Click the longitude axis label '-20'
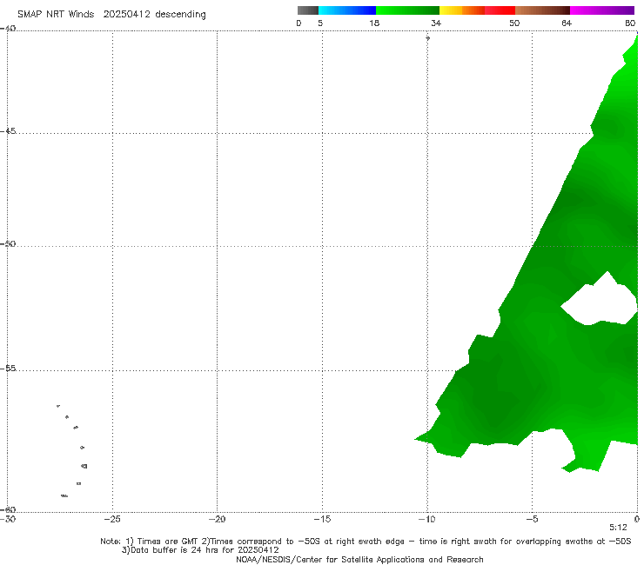Image resolution: width=644 pixels, height=565 pixels. coord(217,519)
